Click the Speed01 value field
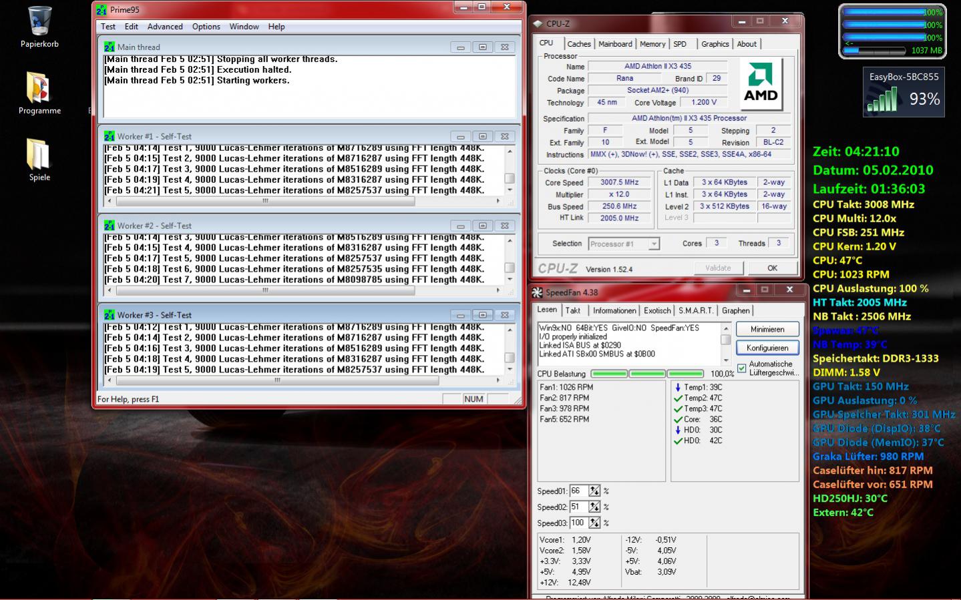 pos(578,491)
